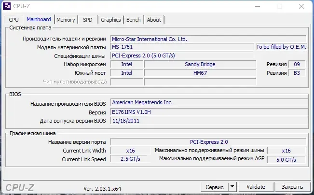This screenshot has width=314, height=195.
Task: Click the Название производителя BIOS label
Action: tap(68, 104)
